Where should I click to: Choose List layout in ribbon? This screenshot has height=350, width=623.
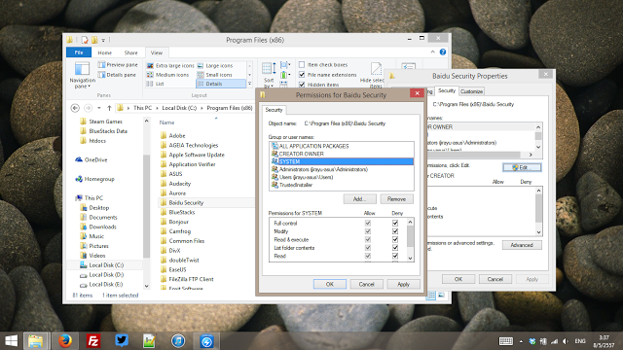[x=156, y=84]
